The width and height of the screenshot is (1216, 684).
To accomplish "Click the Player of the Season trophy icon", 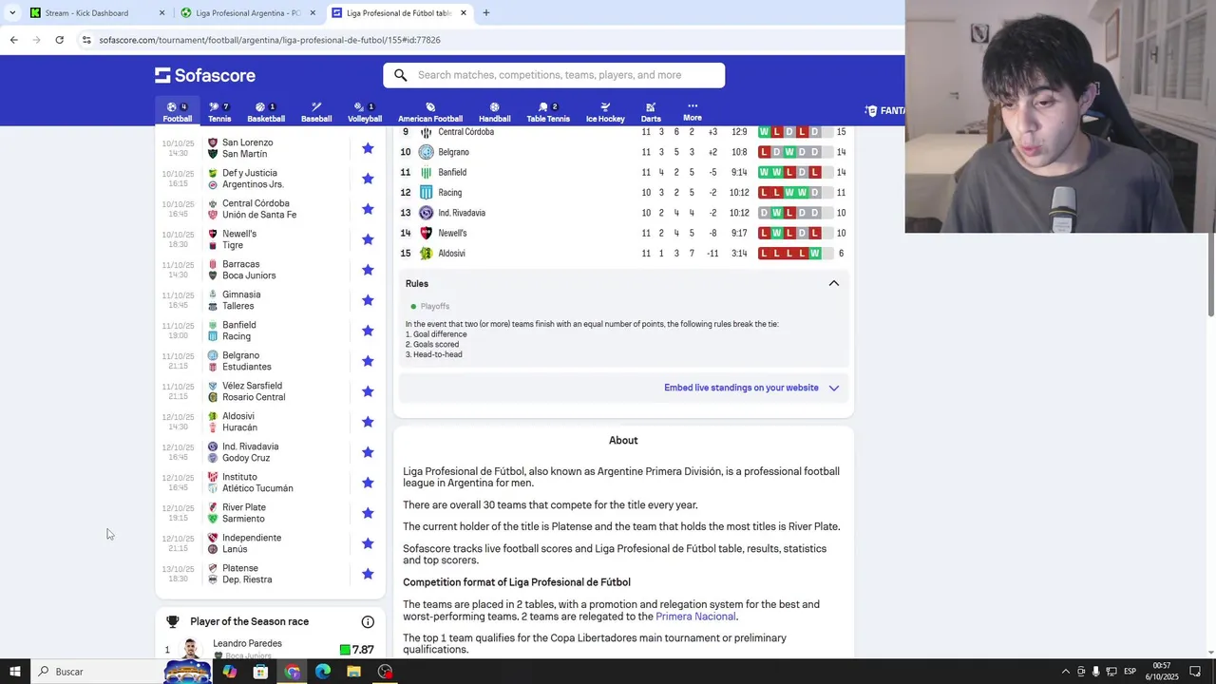I will [172, 621].
